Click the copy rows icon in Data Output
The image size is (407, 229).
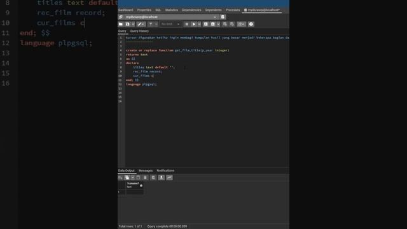127,177
